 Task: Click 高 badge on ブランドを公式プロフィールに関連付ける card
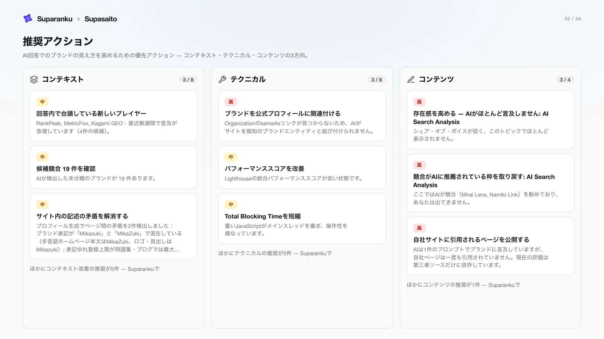click(231, 102)
